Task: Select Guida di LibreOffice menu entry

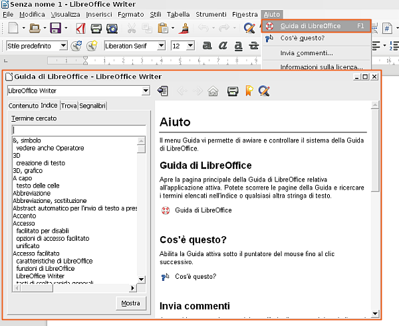Action: (316, 26)
